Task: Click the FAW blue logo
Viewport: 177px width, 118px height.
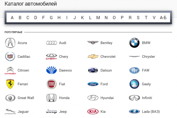Action: tap(134, 70)
